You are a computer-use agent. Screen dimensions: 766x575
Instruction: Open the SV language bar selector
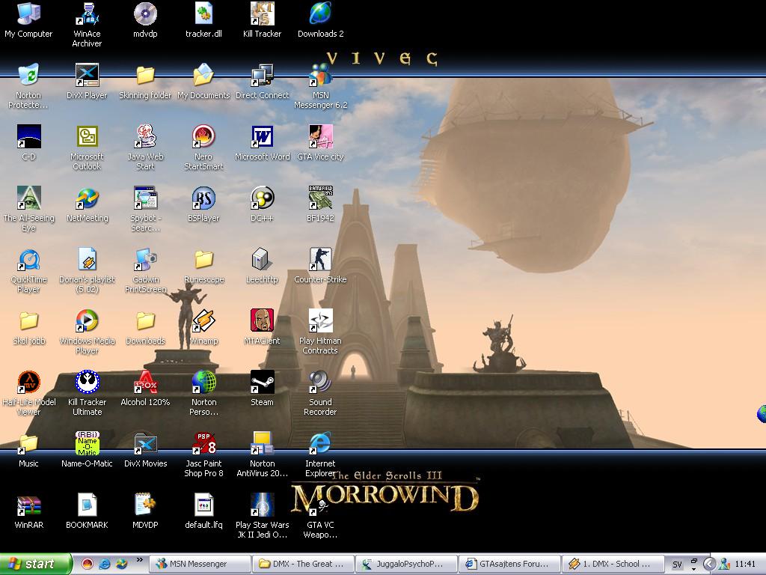point(677,565)
